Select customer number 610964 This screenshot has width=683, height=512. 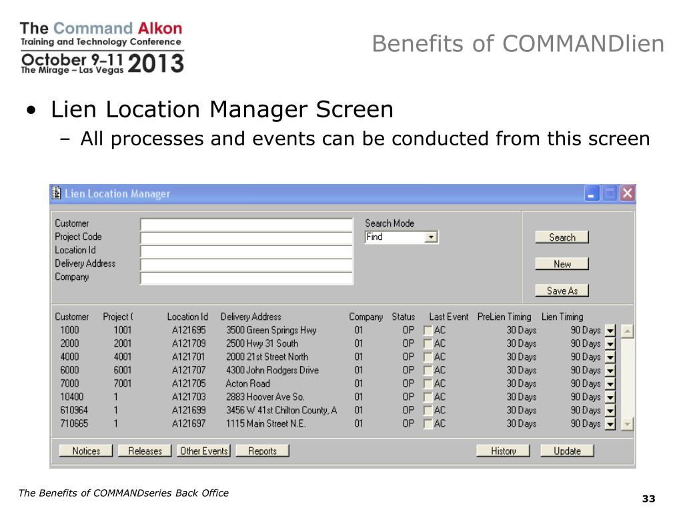(74, 410)
